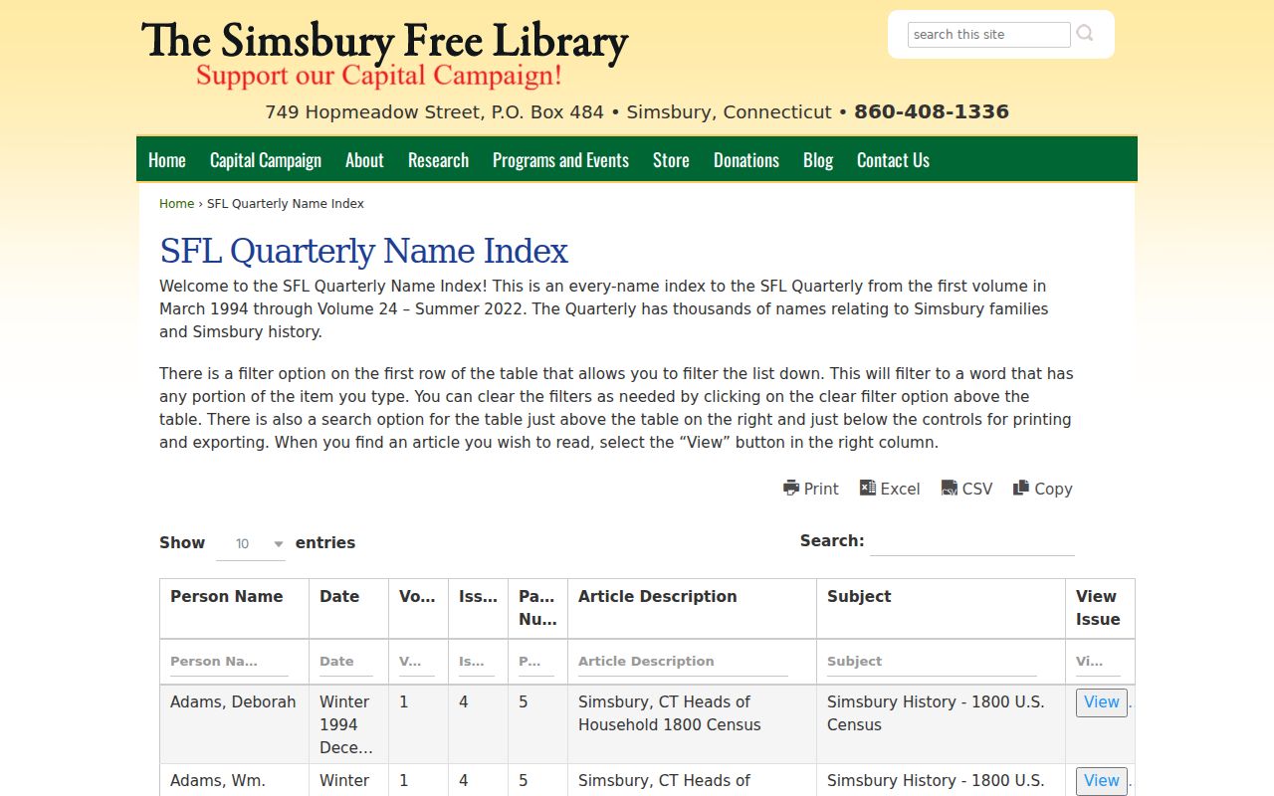Click the phone number 860-408-1336
Screen dimensions: 1274x796
[932, 112]
